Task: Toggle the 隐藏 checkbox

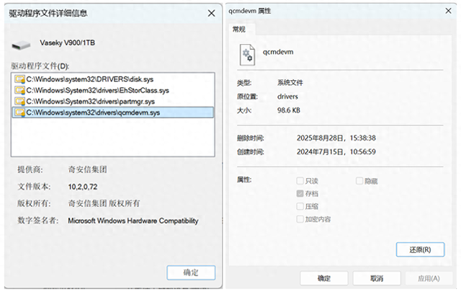Action: click(x=359, y=181)
